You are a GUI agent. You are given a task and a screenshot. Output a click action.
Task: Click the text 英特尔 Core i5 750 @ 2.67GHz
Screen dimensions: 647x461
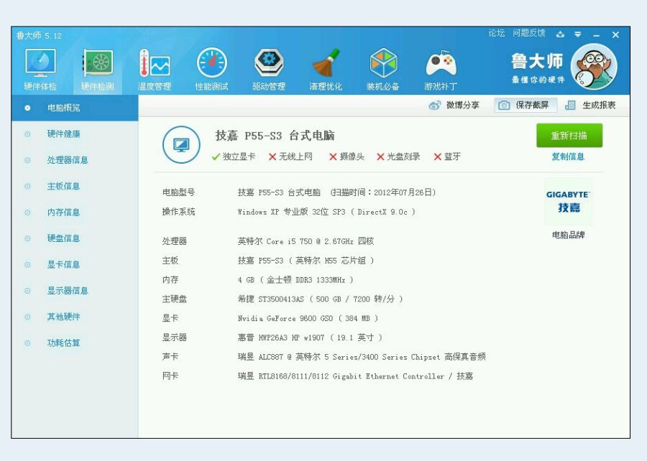(x=295, y=241)
